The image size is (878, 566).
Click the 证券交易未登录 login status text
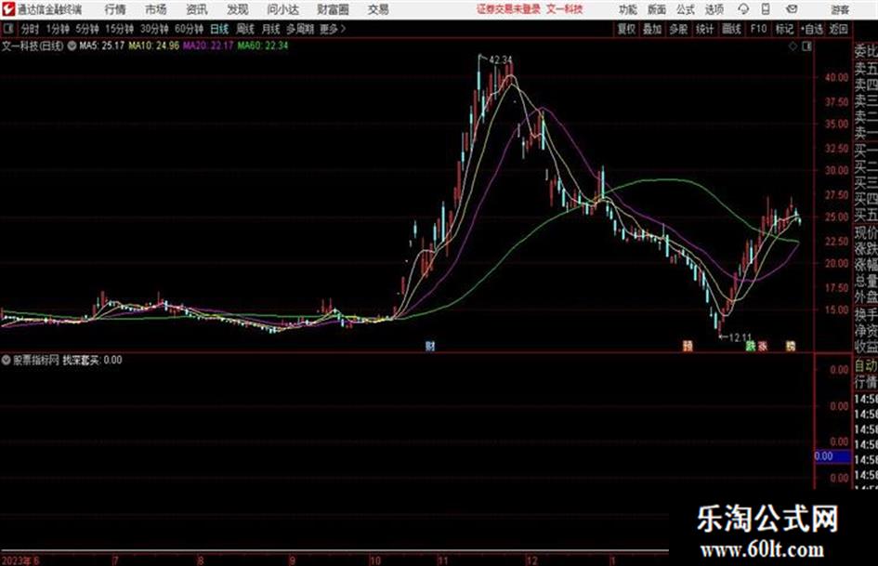[509, 9]
